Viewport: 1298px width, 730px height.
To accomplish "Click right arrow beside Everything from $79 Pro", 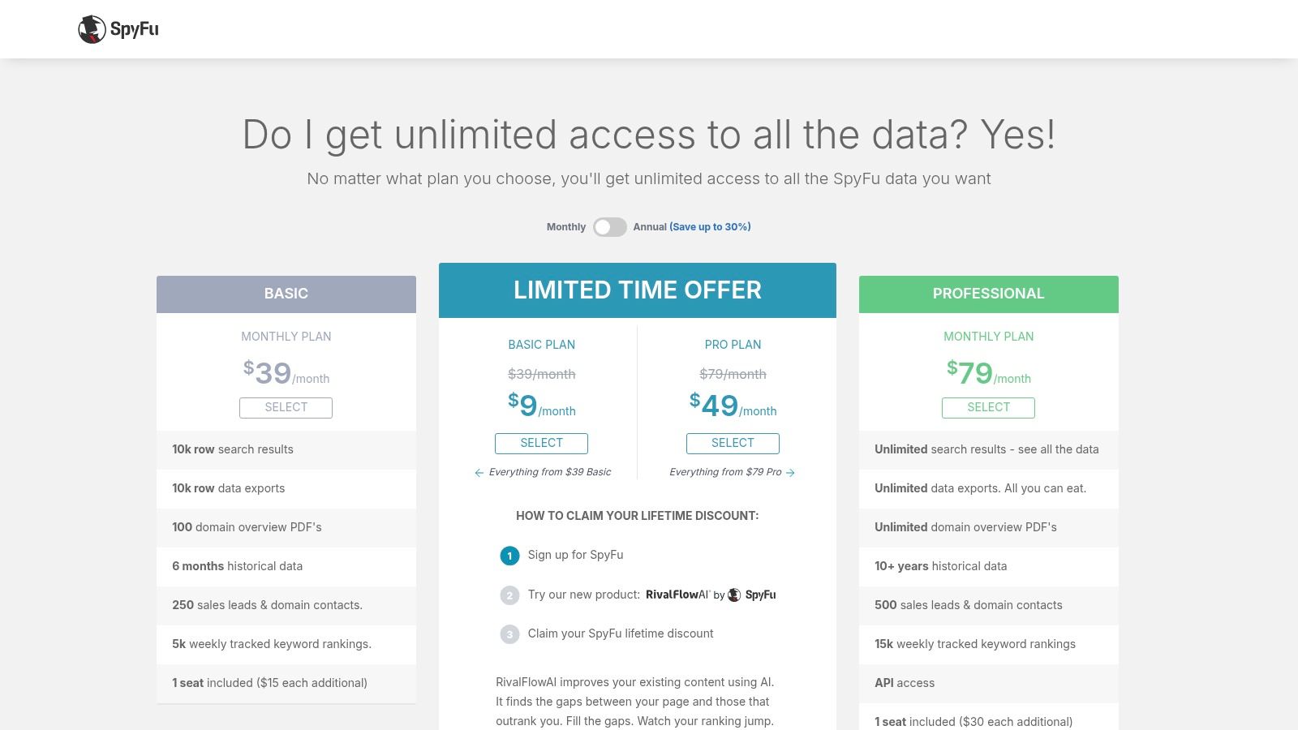I will [x=791, y=473].
